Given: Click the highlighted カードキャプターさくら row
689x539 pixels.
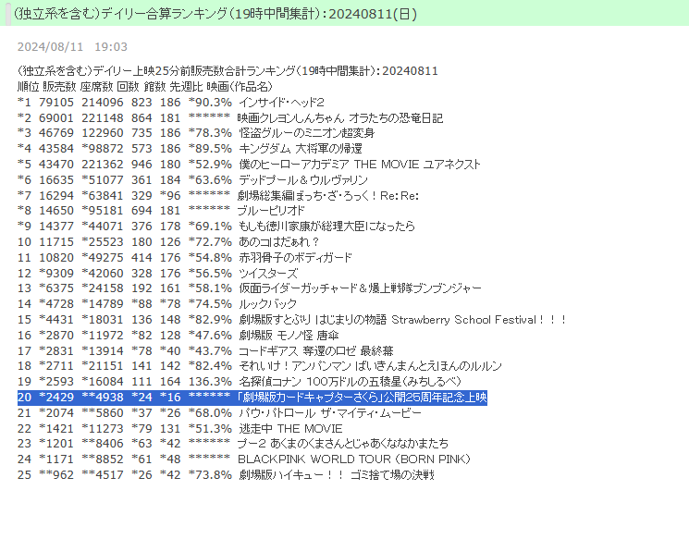Looking at the screenshot, I should click(252, 398).
